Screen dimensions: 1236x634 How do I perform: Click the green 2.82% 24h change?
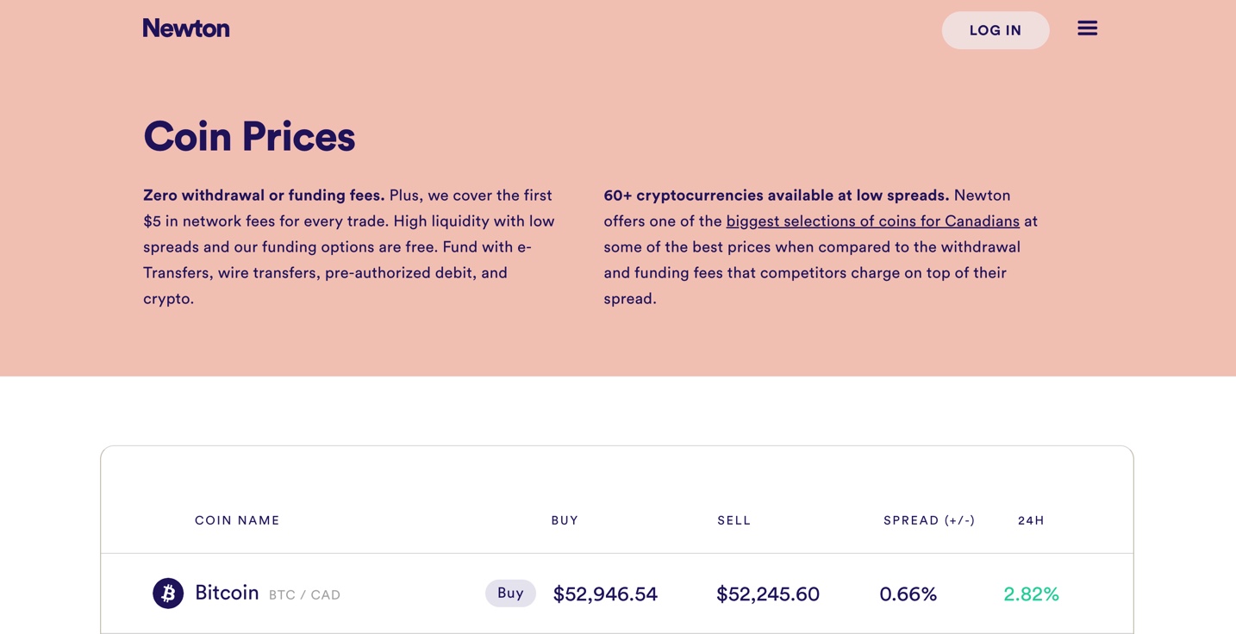click(x=1031, y=594)
